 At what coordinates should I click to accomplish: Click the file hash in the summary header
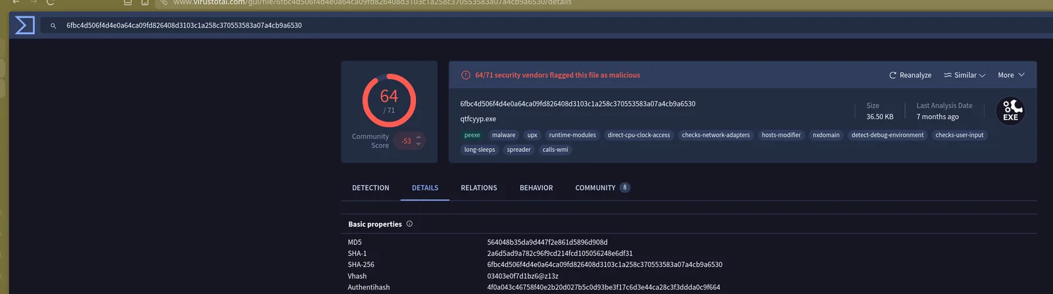pos(578,104)
